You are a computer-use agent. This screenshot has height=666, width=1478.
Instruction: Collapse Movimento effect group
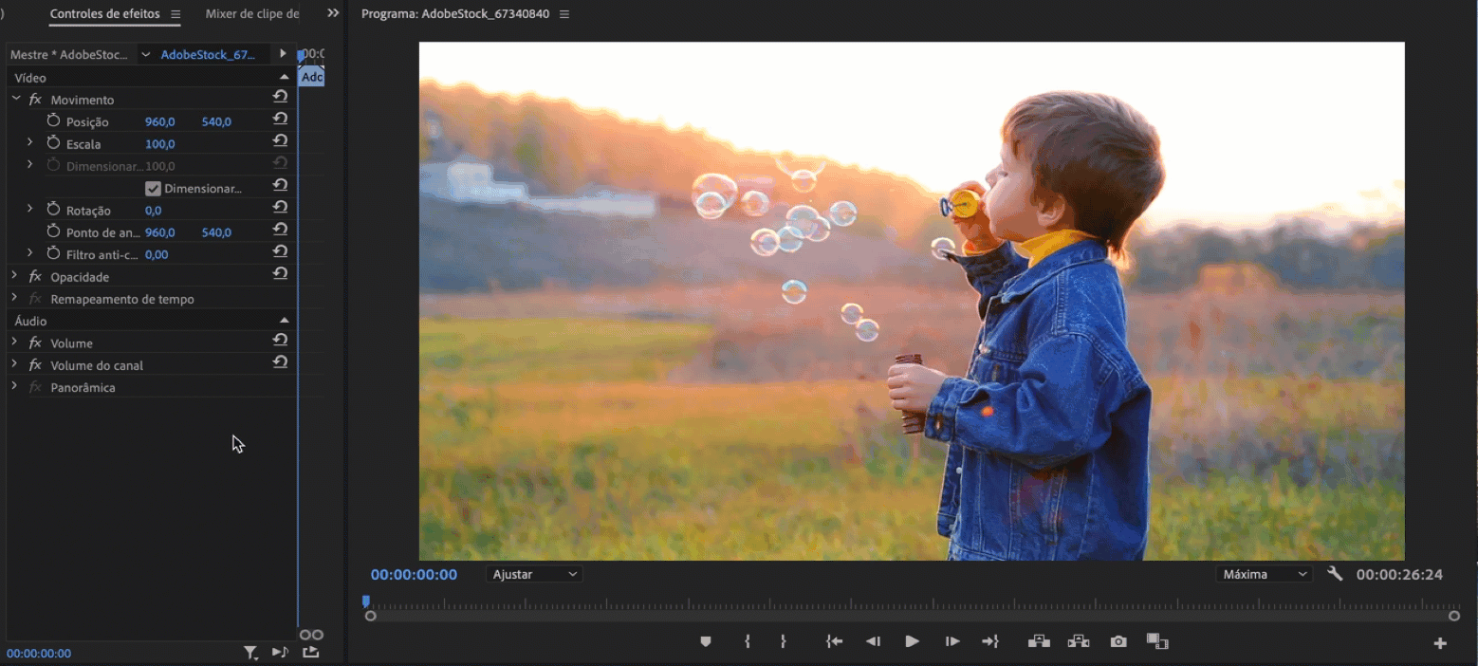click(15, 99)
